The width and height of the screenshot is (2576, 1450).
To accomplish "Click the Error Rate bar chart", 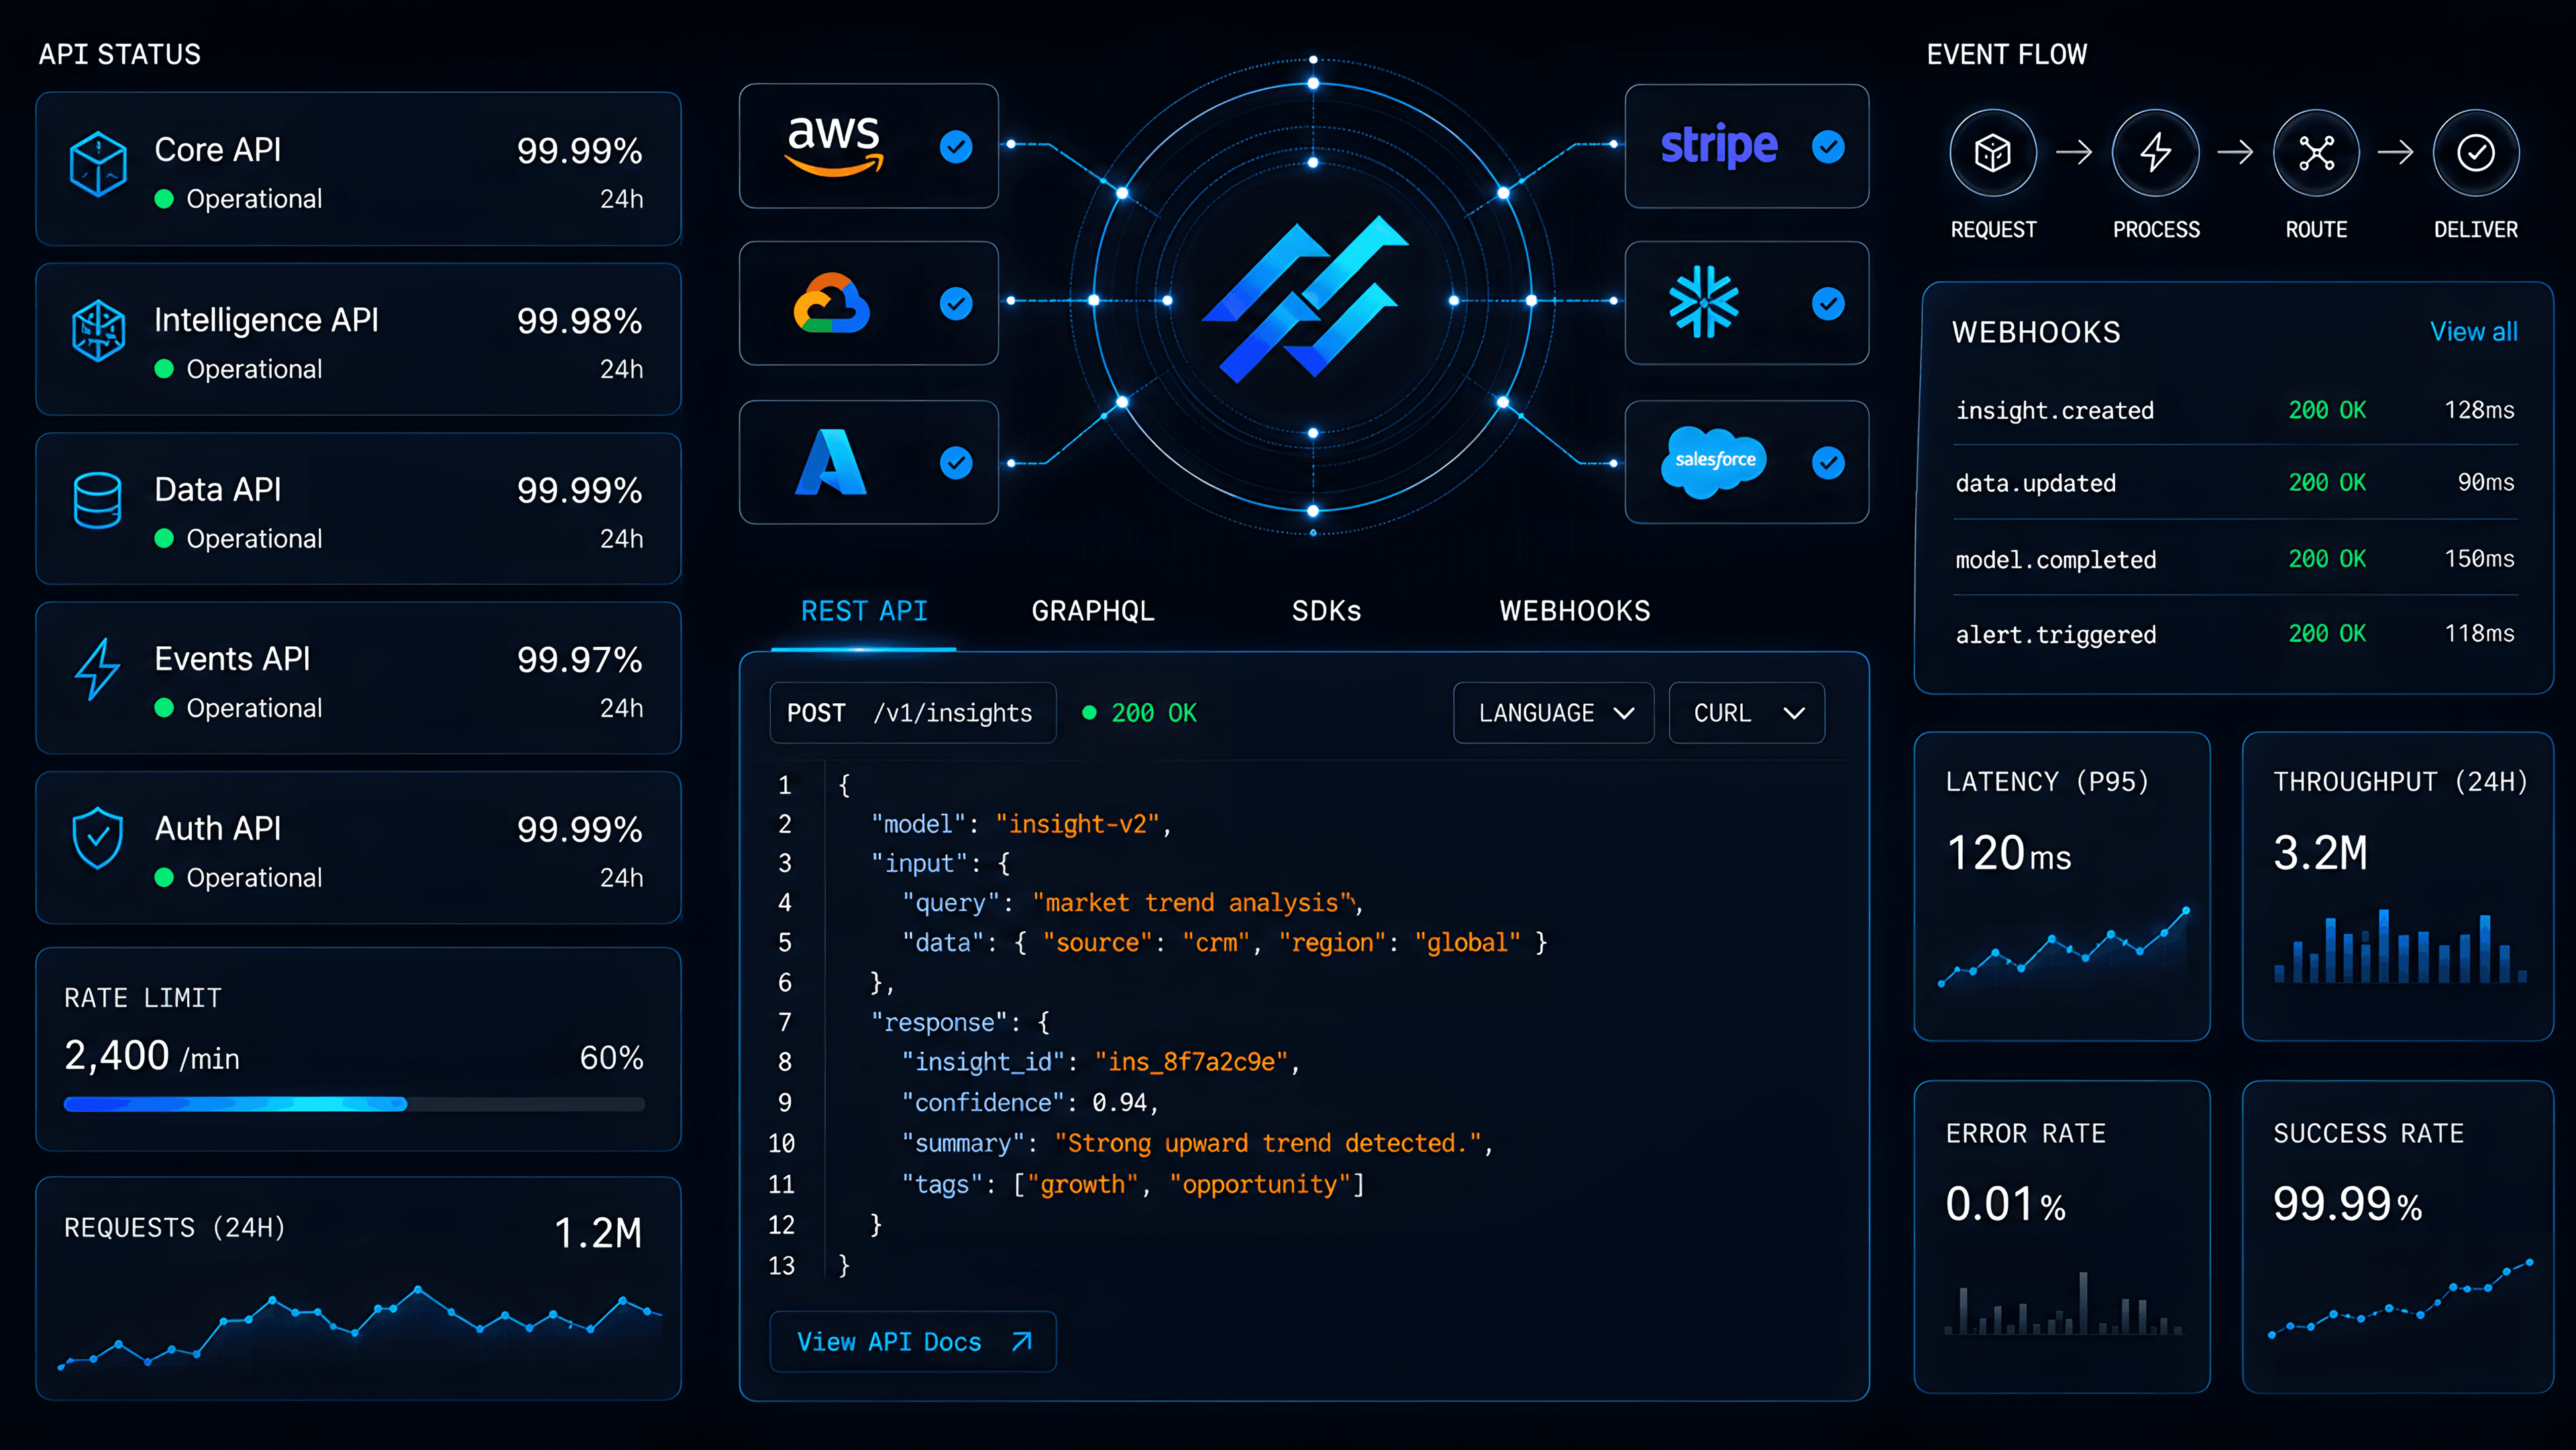I will click(x=2063, y=1304).
